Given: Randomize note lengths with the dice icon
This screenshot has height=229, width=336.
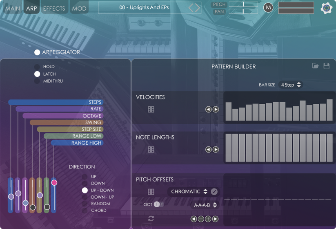Looking at the screenshot, I should pyautogui.click(x=151, y=149).
